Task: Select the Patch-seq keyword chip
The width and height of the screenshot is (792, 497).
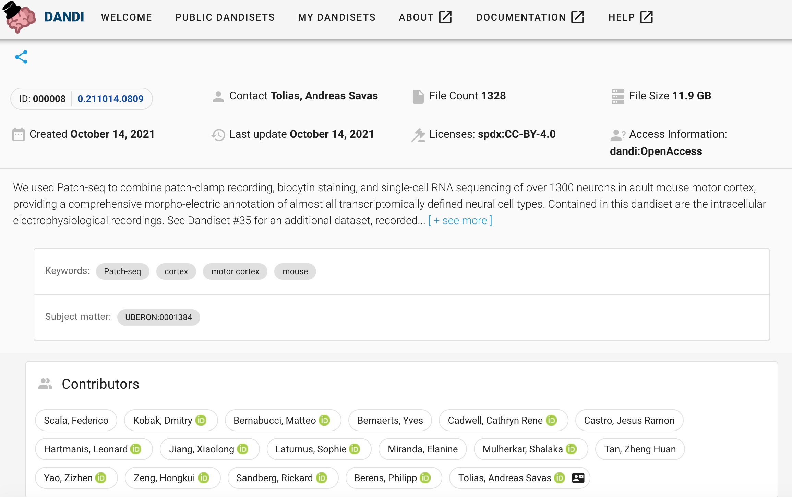Action: click(x=122, y=271)
